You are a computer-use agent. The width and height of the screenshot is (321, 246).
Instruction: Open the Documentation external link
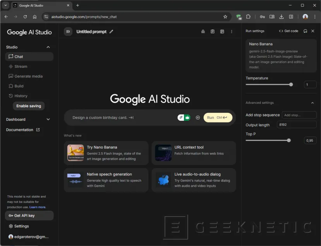[23, 130]
